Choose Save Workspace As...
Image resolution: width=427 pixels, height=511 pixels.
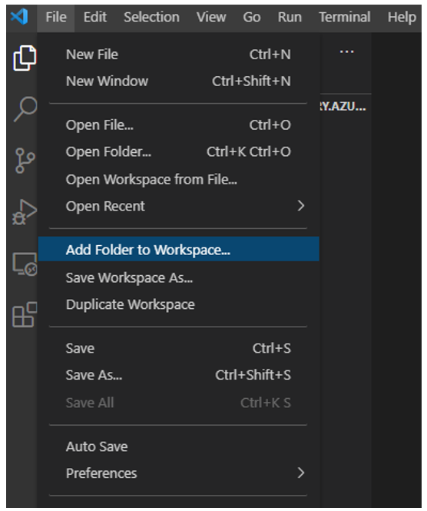178,277
